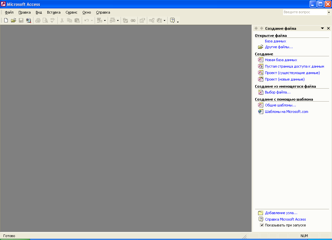
Task: Click the Open folder toolbar icon
Action: (14, 20)
